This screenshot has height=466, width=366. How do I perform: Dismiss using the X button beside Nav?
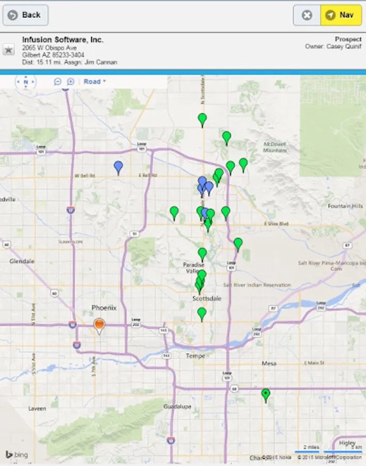(x=307, y=15)
